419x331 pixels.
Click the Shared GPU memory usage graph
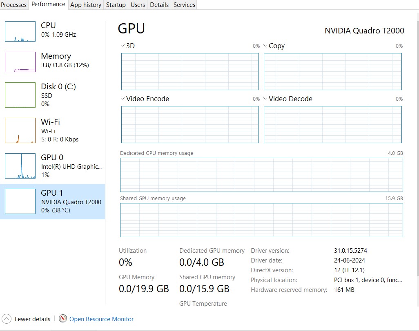click(x=261, y=220)
